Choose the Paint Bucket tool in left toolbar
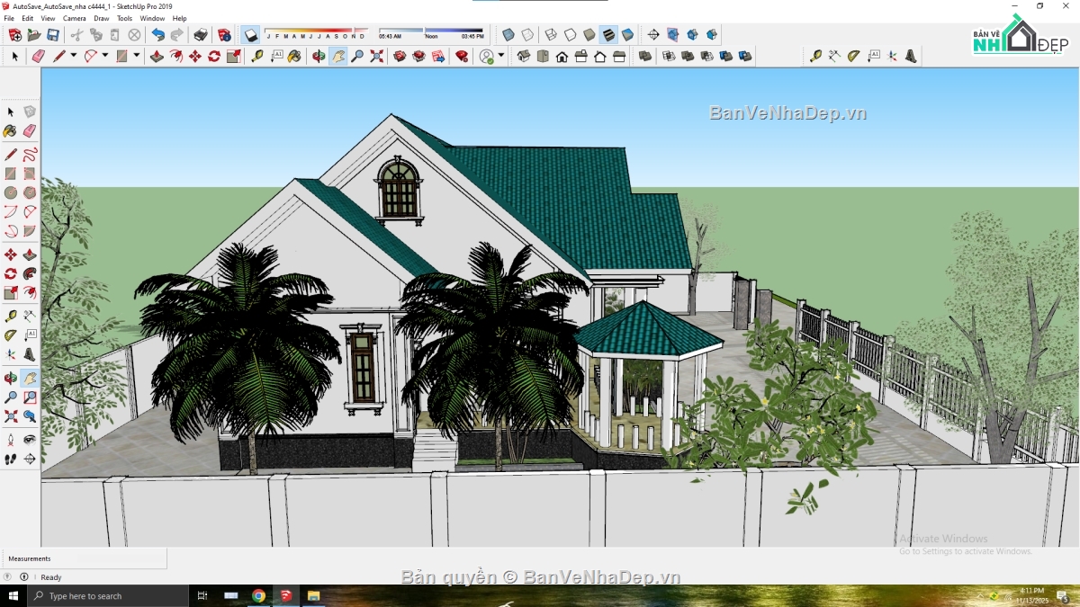This screenshot has height=607, width=1080. point(11,131)
